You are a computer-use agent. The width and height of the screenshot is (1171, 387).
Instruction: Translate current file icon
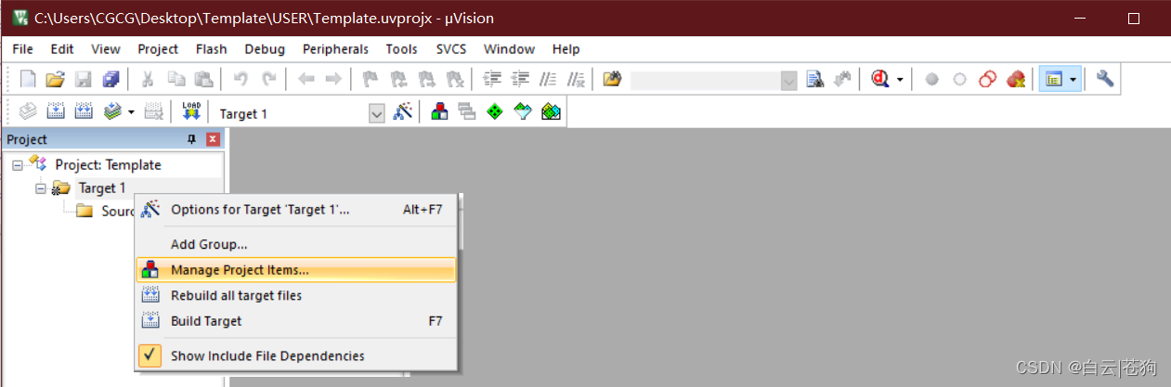pos(29,112)
